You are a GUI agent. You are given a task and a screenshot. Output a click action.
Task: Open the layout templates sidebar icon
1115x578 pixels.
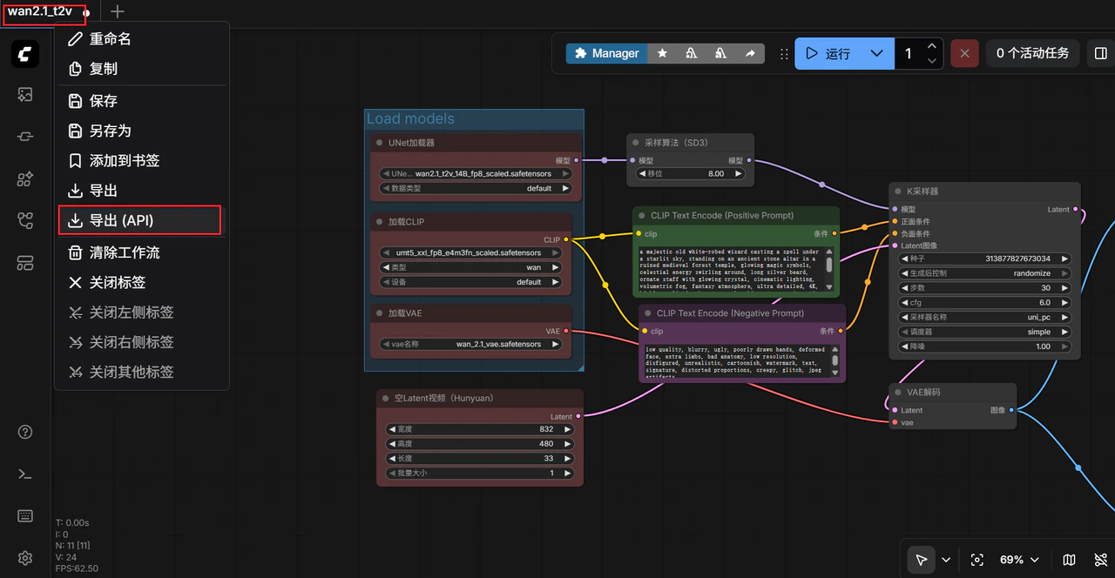pos(25,263)
